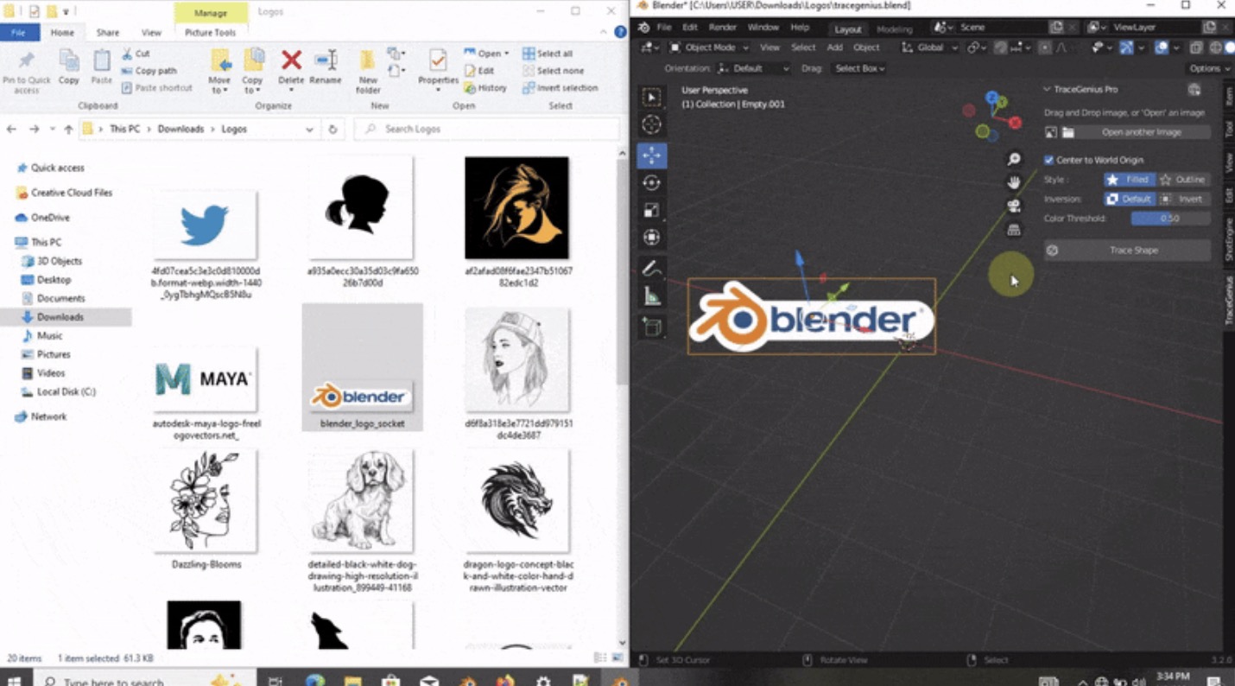This screenshot has width=1235, height=686.
Task: Expand the address bar history dropdown
Action: coord(309,129)
